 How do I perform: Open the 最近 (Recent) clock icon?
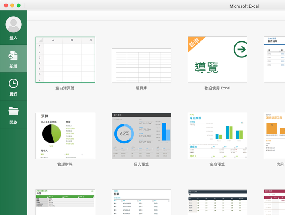[13, 83]
